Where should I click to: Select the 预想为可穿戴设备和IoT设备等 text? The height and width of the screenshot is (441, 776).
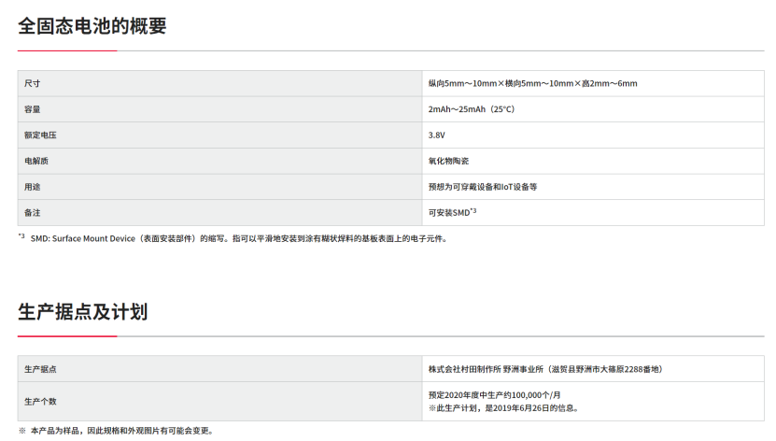482,187
